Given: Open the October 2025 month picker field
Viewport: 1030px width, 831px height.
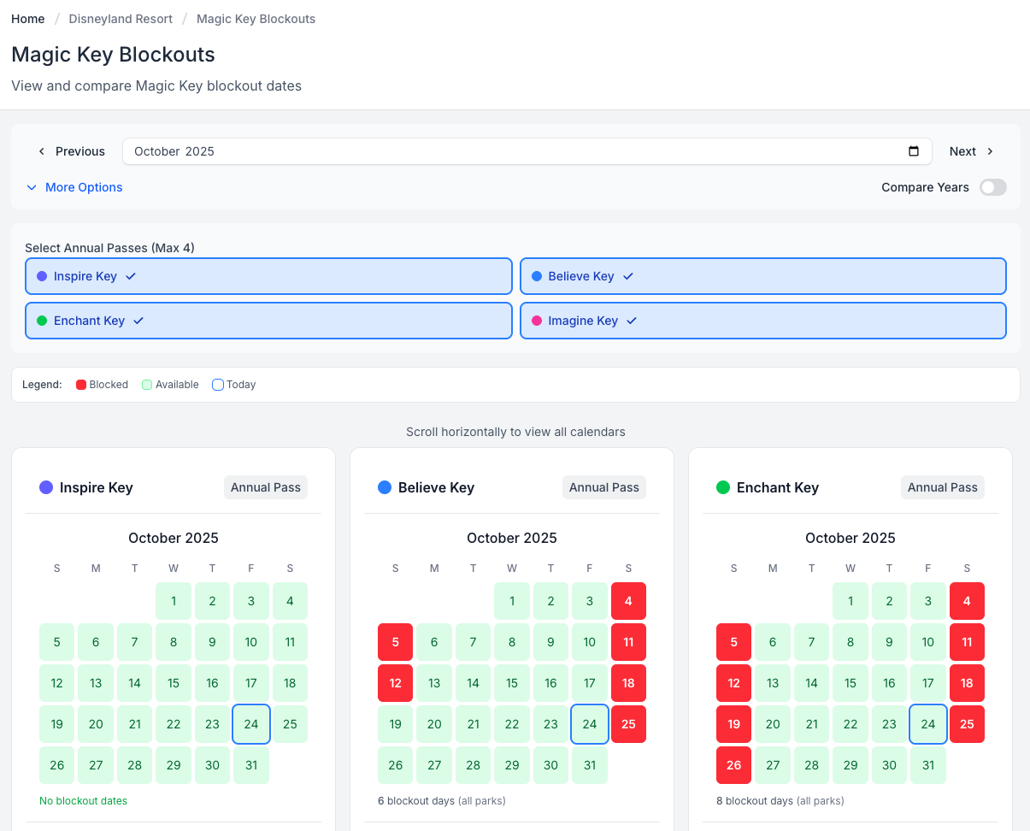Looking at the screenshot, I should 513,151.
